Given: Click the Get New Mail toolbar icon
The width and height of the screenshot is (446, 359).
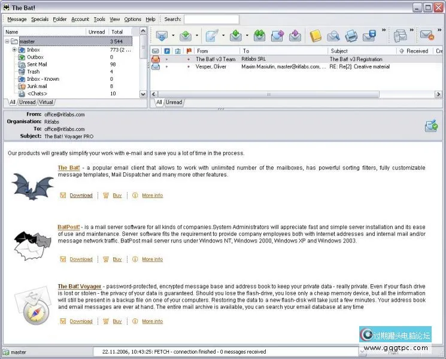Looking at the screenshot, I should point(162,36).
